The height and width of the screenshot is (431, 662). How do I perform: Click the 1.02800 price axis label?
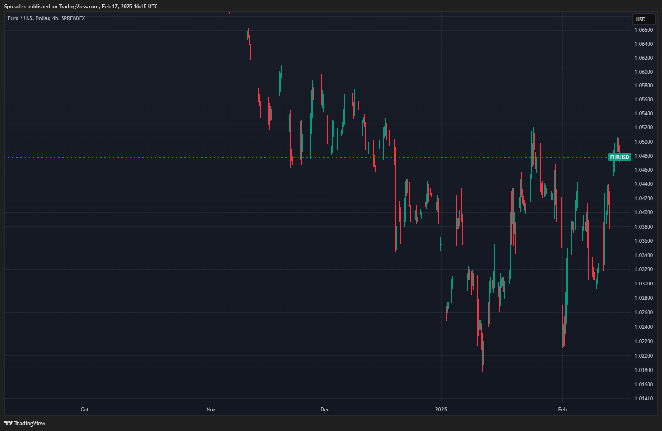point(644,298)
